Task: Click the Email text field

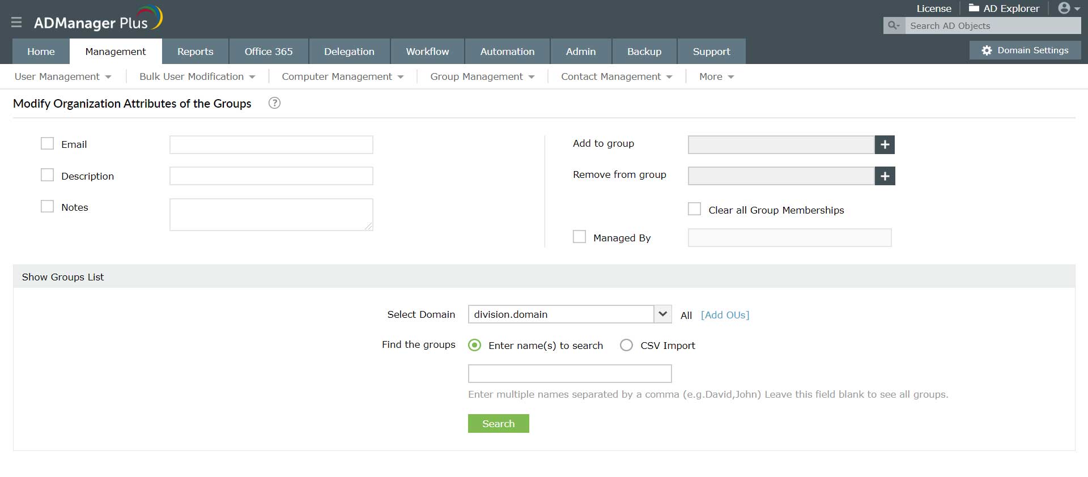Action: (x=271, y=144)
